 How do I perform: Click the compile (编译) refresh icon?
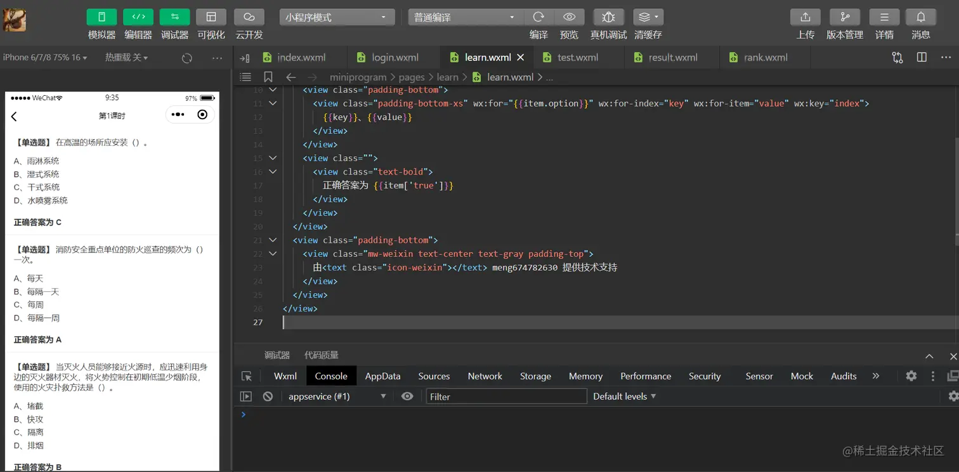tap(538, 17)
